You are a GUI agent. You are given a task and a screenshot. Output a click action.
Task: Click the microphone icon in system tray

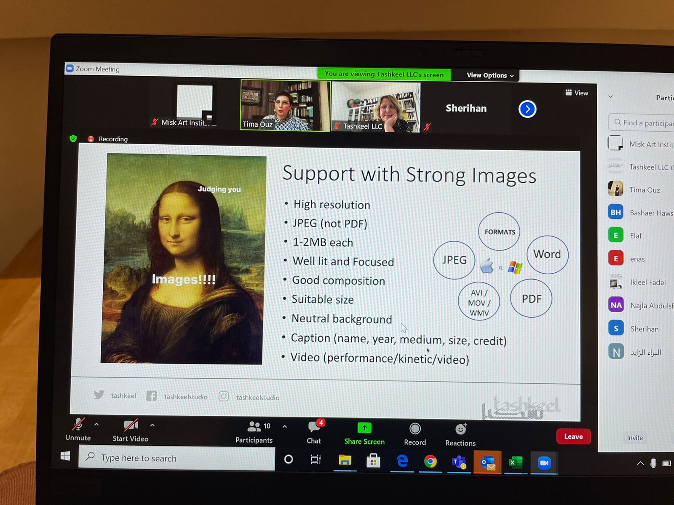point(653,463)
